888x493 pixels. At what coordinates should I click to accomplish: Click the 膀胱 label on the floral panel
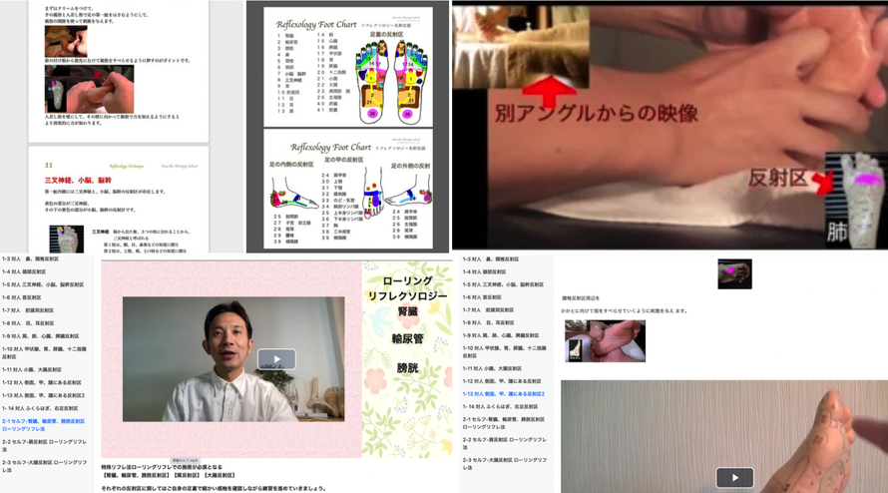tap(407, 368)
